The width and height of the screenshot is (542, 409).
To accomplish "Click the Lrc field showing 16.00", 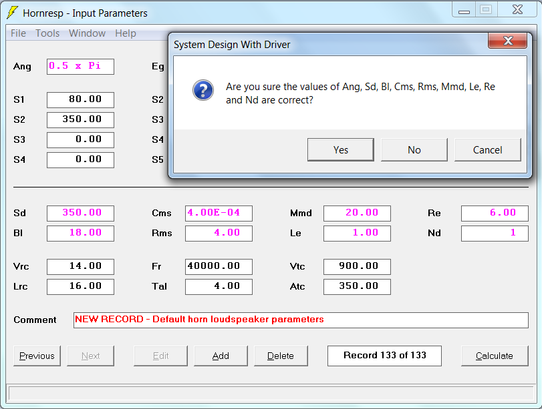I will [x=81, y=287].
